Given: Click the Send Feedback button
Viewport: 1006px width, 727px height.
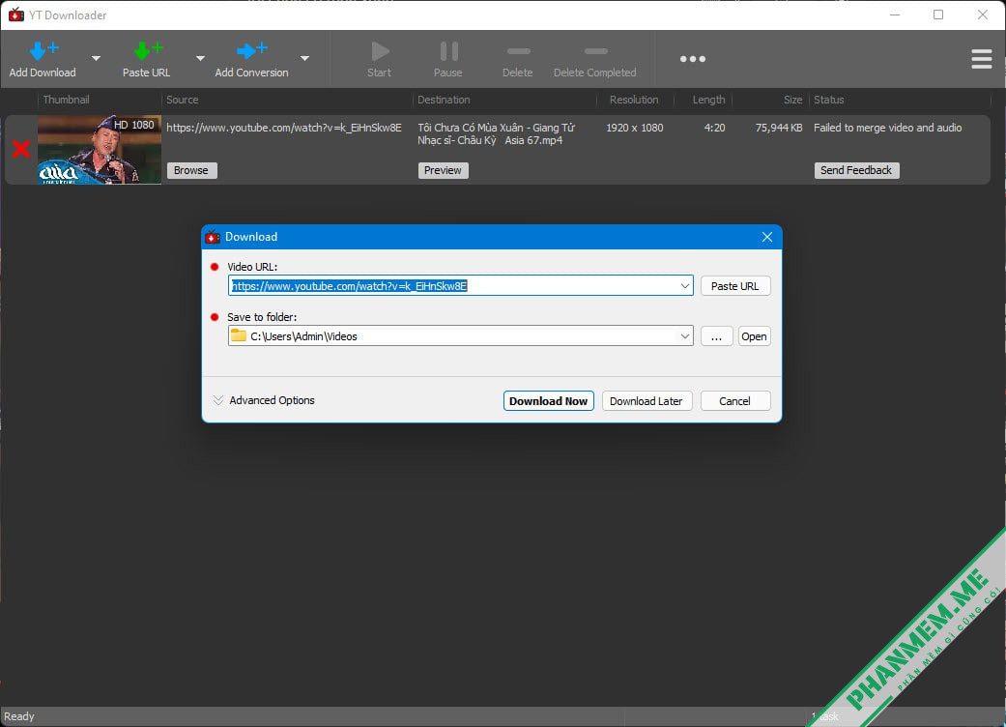Looking at the screenshot, I should point(856,170).
